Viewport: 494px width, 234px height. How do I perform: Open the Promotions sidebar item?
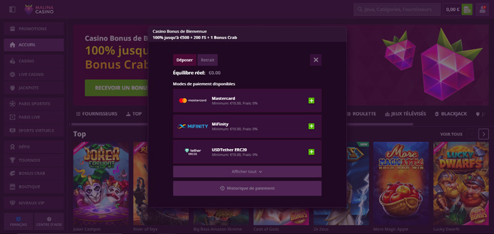click(x=34, y=28)
